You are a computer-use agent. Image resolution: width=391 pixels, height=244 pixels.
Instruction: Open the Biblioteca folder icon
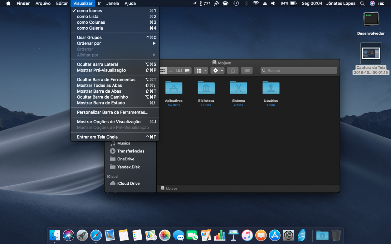pyautogui.click(x=206, y=88)
